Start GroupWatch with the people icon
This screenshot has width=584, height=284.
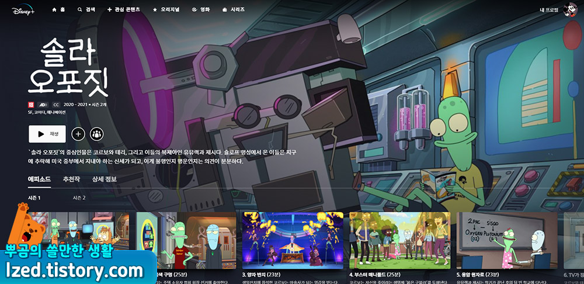97,134
